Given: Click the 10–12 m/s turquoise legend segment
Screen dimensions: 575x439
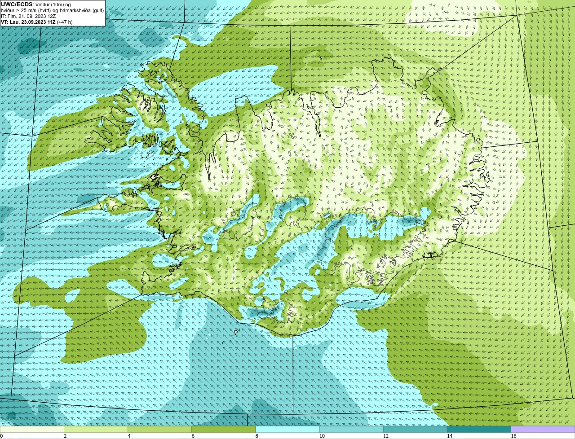Looking at the screenshot, I should tap(351, 429).
